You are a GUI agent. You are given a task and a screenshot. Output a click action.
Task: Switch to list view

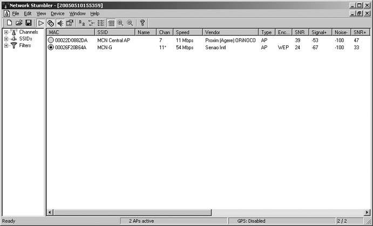tap(101, 23)
